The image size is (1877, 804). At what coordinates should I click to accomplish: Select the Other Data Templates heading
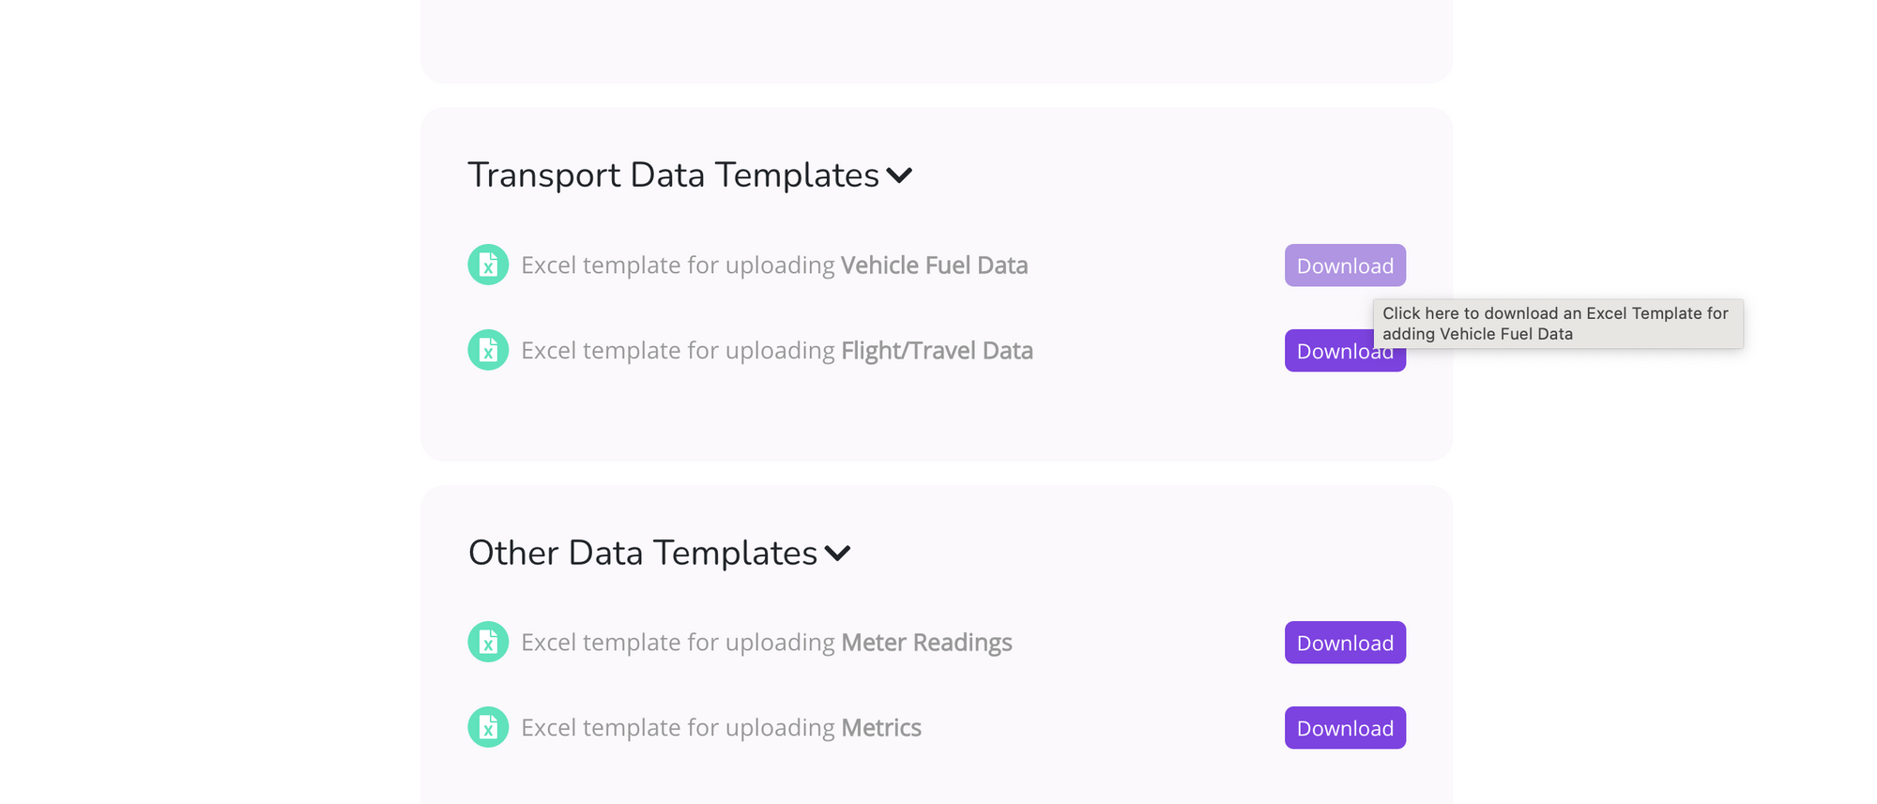click(x=643, y=554)
